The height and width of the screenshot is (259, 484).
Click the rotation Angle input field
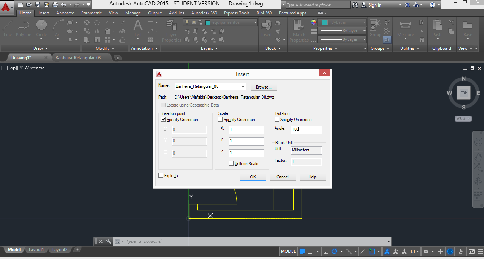click(306, 129)
